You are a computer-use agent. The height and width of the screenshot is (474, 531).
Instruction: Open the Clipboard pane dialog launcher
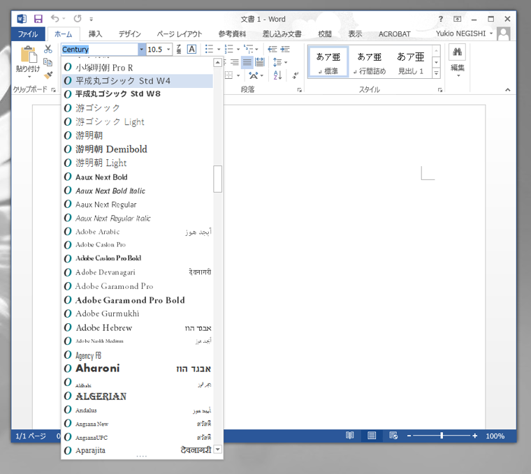click(x=53, y=89)
